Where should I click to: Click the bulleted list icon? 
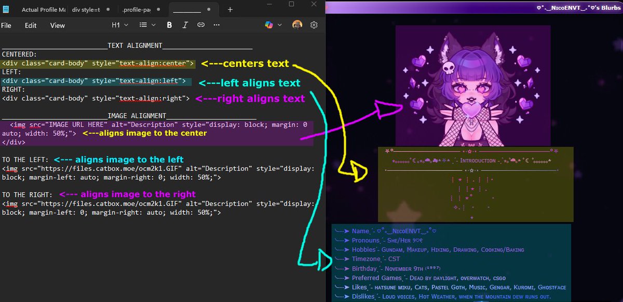[x=143, y=25]
